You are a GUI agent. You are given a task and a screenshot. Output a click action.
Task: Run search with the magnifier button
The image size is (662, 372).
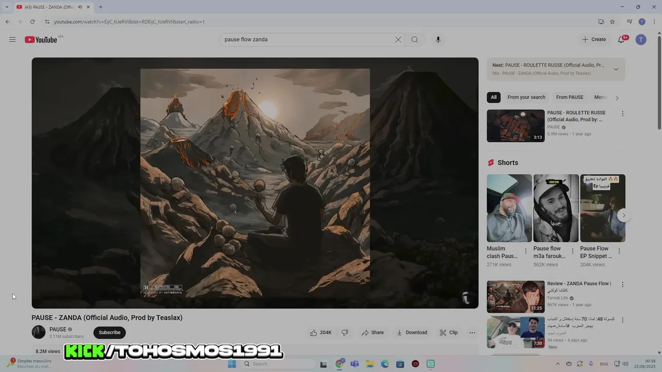[x=415, y=40]
